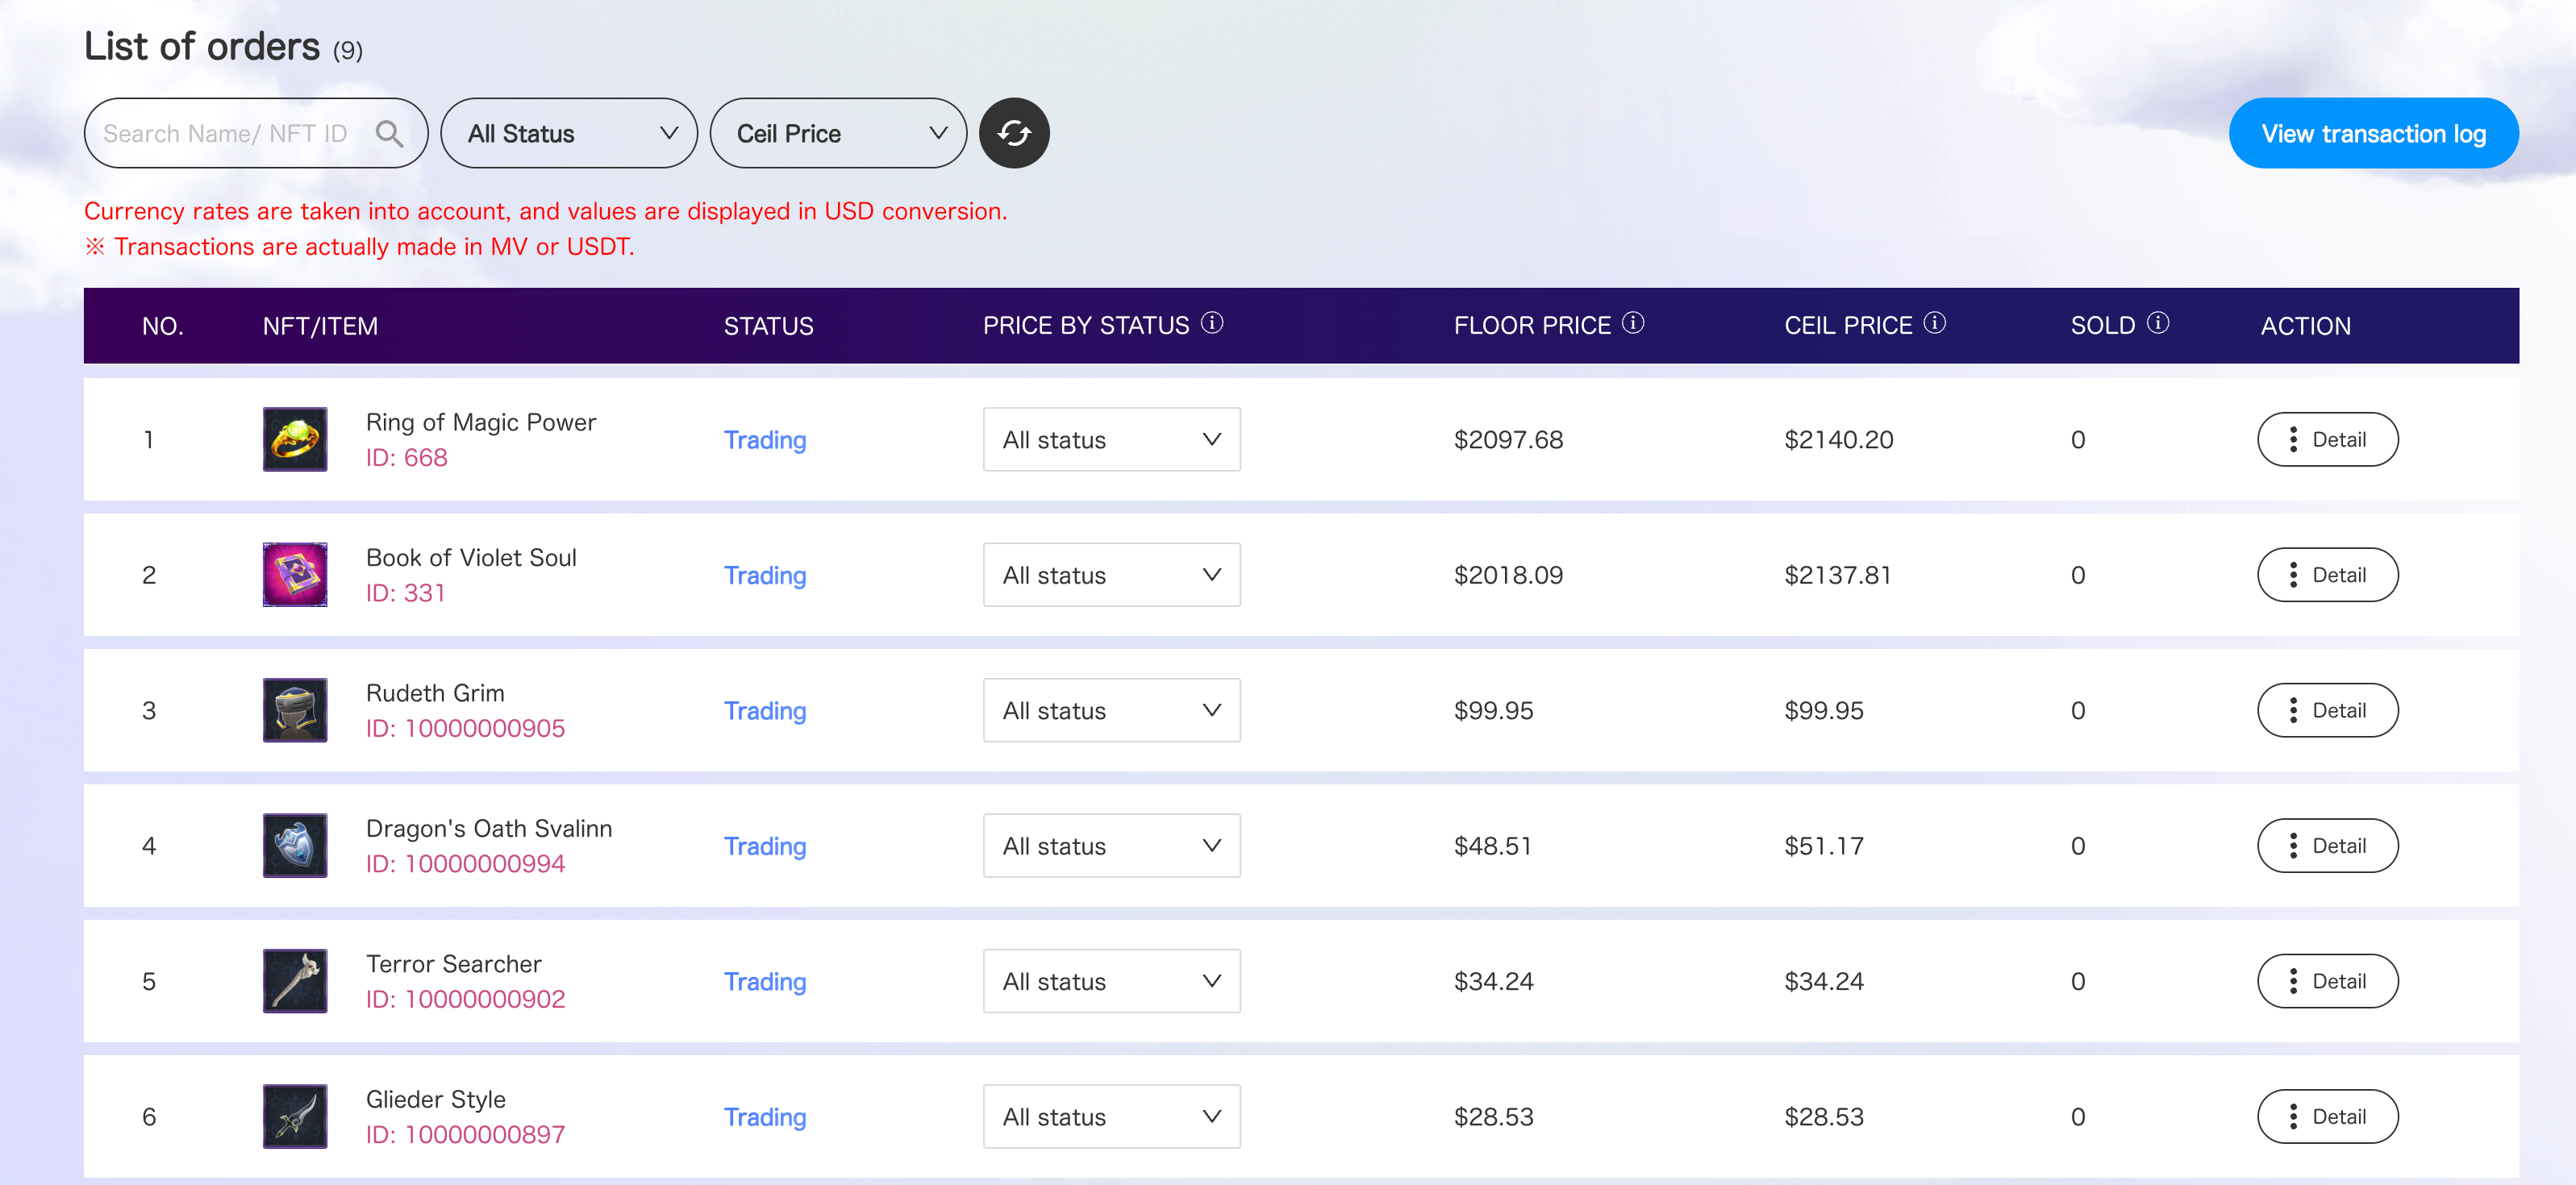The width and height of the screenshot is (2576, 1185).
Task: Click Trading status link for Rudeth Grim
Action: pos(764,710)
